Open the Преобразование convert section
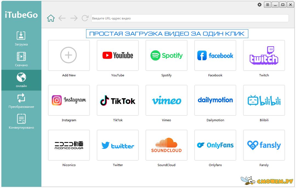The image size is (296, 188). [x=21, y=101]
